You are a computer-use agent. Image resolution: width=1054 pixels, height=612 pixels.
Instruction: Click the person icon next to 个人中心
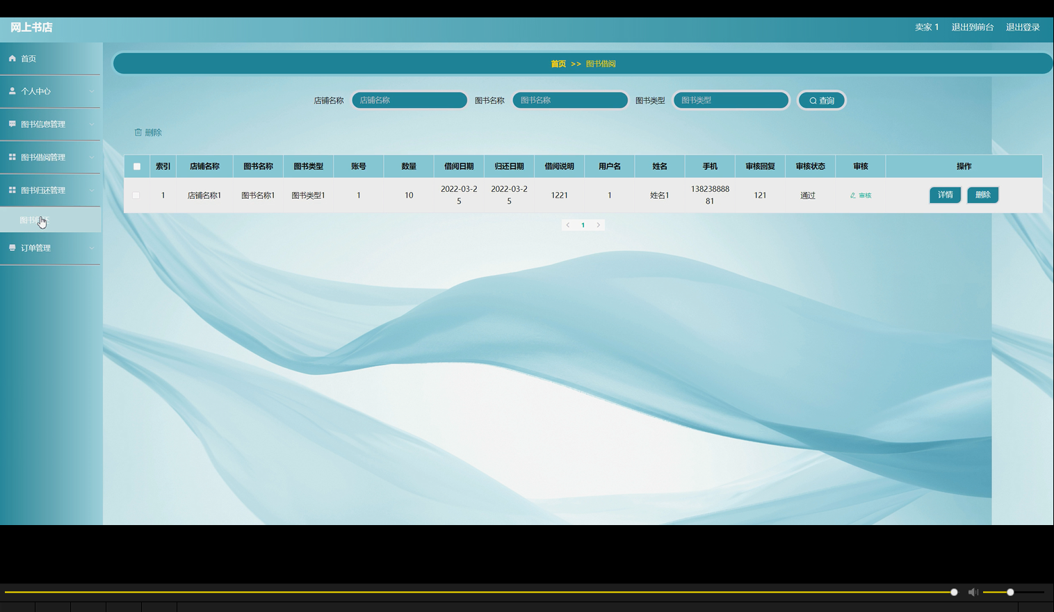[11, 91]
